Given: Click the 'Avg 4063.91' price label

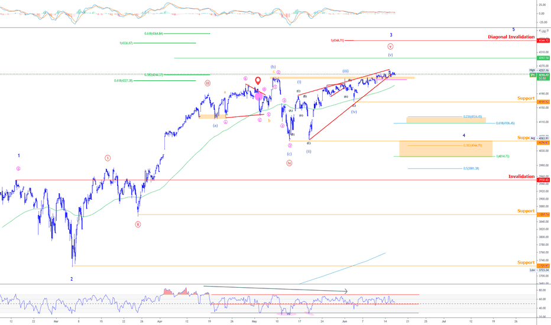Looking at the screenshot, I should pyautogui.click(x=539, y=138).
